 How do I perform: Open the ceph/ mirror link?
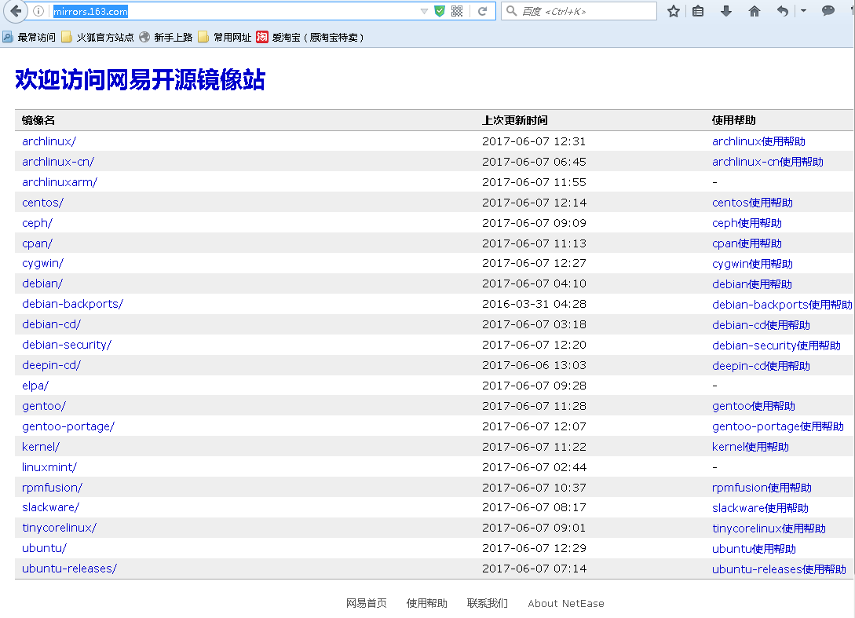[37, 223]
